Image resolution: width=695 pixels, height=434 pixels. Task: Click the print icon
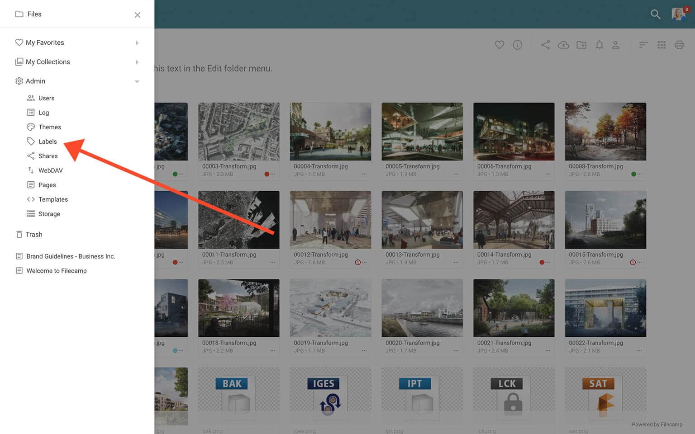tap(679, 45)
